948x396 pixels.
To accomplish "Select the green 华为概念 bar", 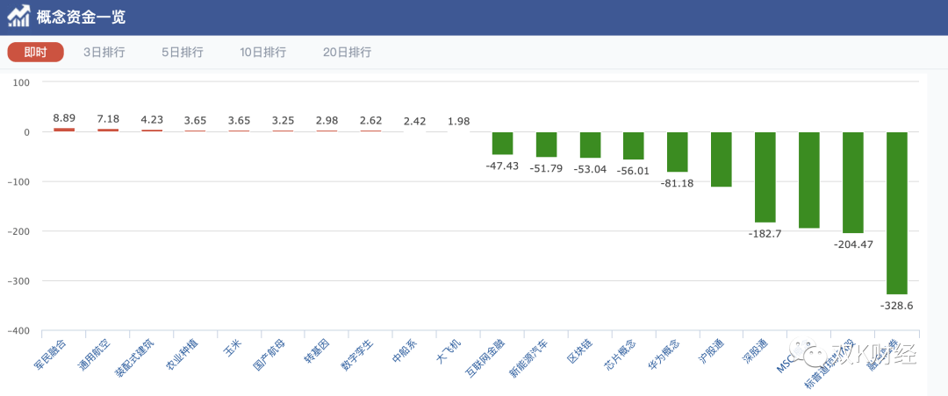I will coord(678,152).
